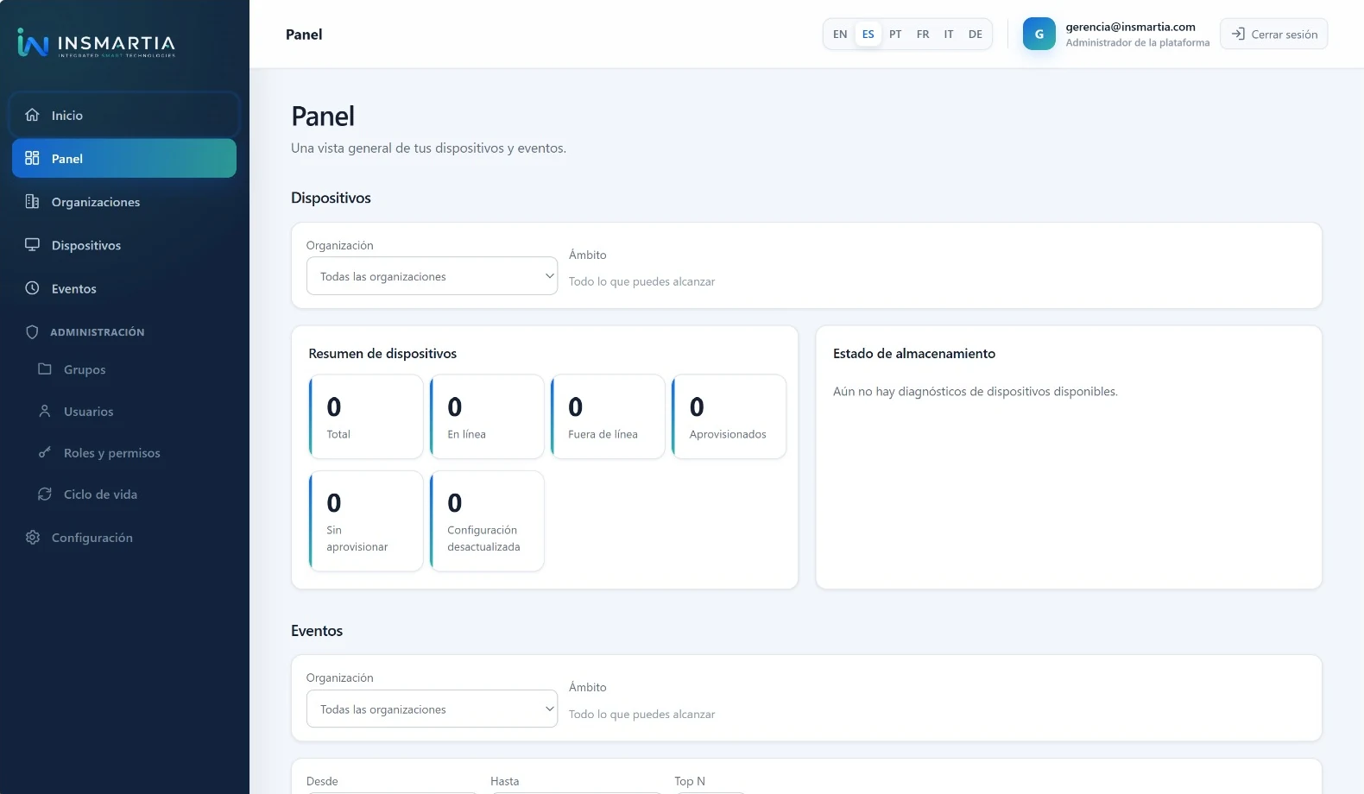Click the Roles y permisos key icon
This screenshot has height=794, width=1364.
pyautogui.click(x=45, y=452)
